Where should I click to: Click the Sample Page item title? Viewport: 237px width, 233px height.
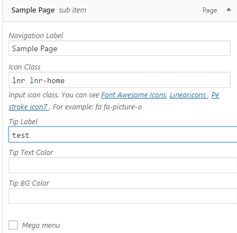[x=33, y=10]
